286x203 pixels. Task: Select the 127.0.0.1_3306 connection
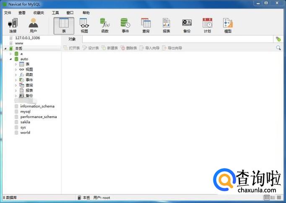(27, 38)
